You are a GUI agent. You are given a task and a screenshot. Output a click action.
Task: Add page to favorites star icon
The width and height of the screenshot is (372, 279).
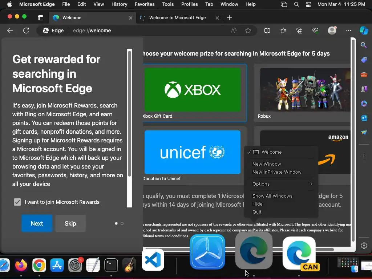pos(248,31)
